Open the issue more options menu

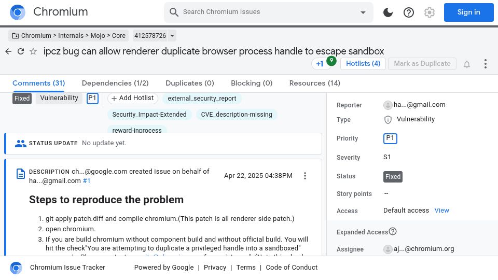(x=486, y=64)
